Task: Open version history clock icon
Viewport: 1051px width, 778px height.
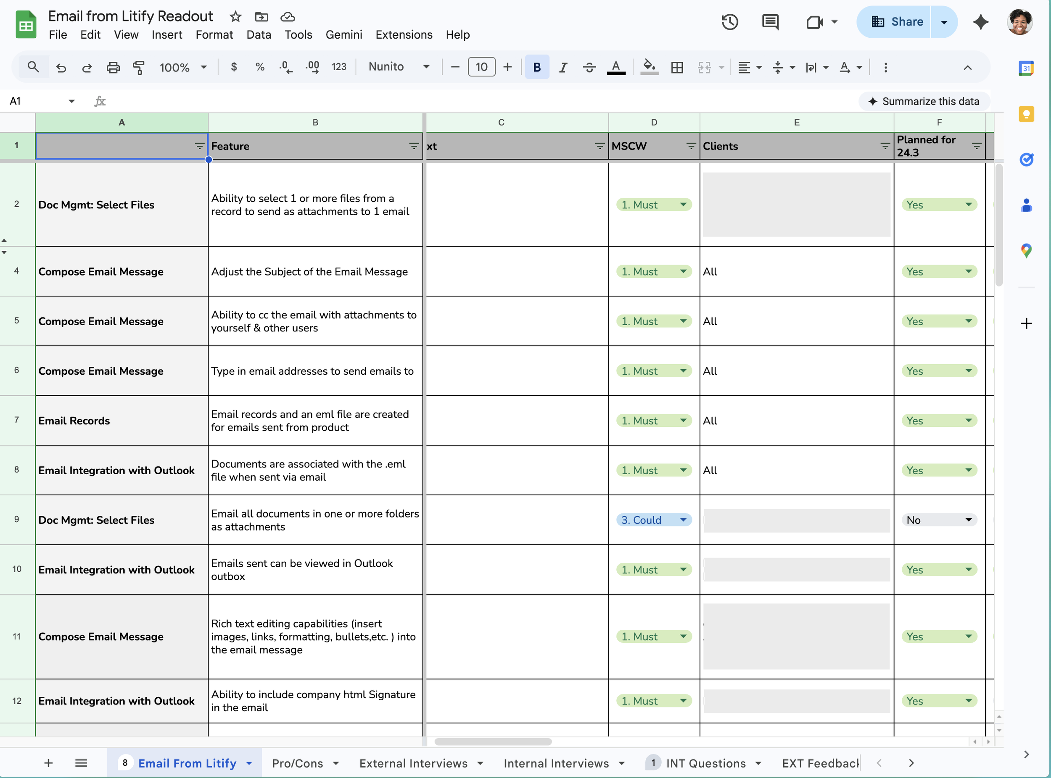Action: [x=729, y=22]
